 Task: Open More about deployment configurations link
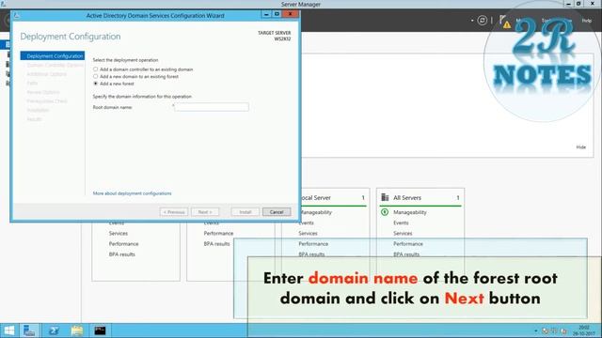click(132, 193)
